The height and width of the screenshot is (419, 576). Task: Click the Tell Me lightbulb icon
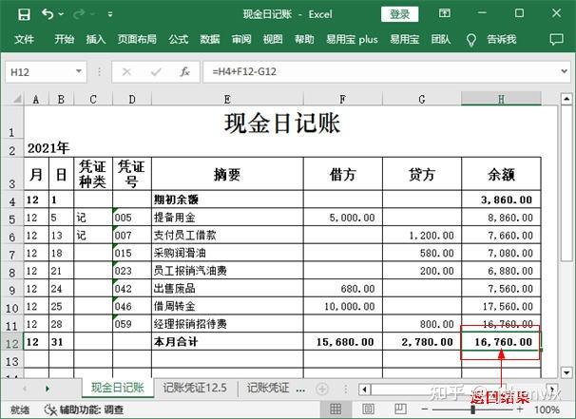[470, 40]
